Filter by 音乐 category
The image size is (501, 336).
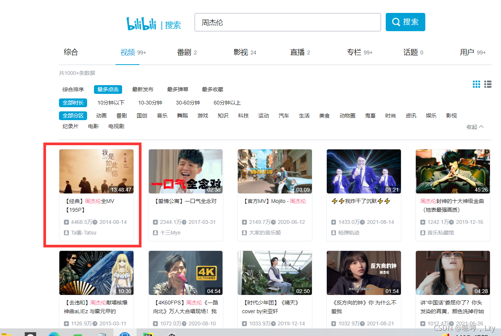point(162,116)
